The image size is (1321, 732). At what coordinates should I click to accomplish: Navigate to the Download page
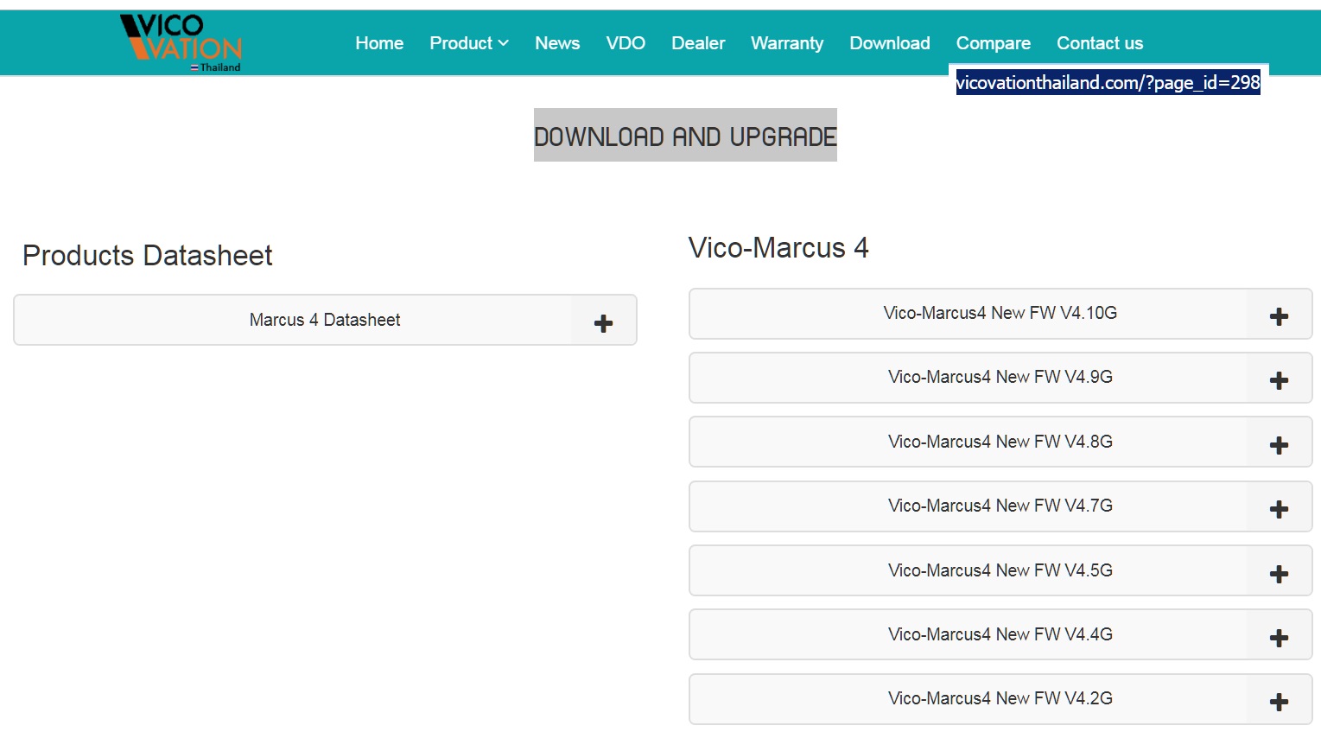(889, 43)
